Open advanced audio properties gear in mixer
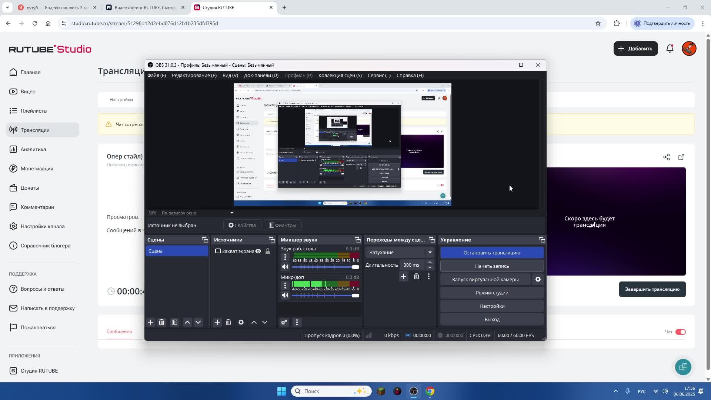Image resolution: width=711 pixels, height=400 pixels. [x=284, y=322]
